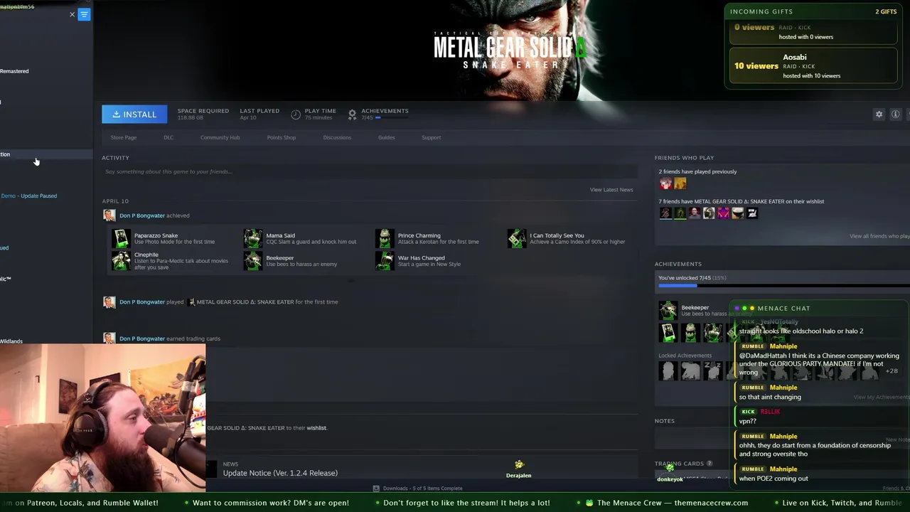Click the 'Say something about this game' field
The height and width of the screenshot is (512, 910).
click(x=368, y=171)
